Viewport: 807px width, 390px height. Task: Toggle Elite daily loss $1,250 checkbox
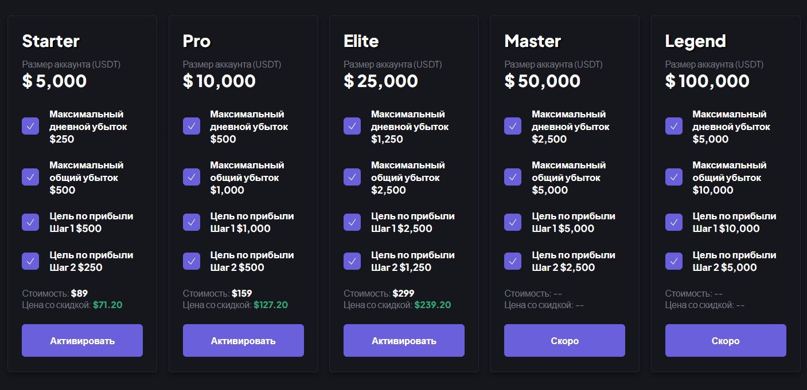[x=352, y=126]
